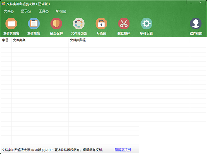Open the 工具(T) menu
Screen dimensions: 207x154
click(x=44, y=11)
